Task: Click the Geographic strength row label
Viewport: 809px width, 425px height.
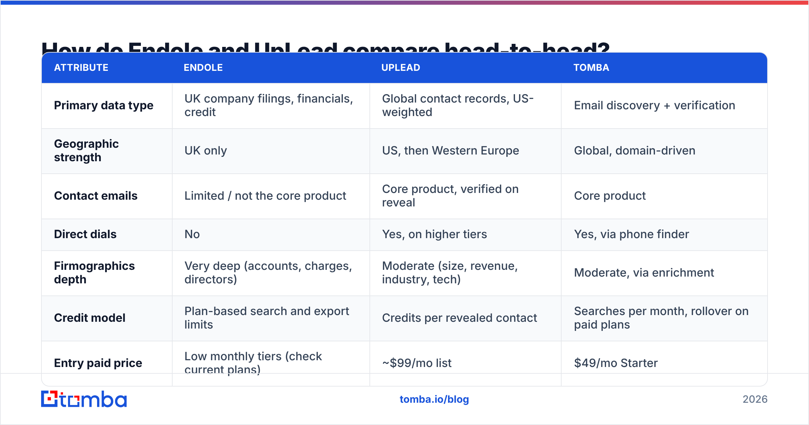Action: coord(86,150)
